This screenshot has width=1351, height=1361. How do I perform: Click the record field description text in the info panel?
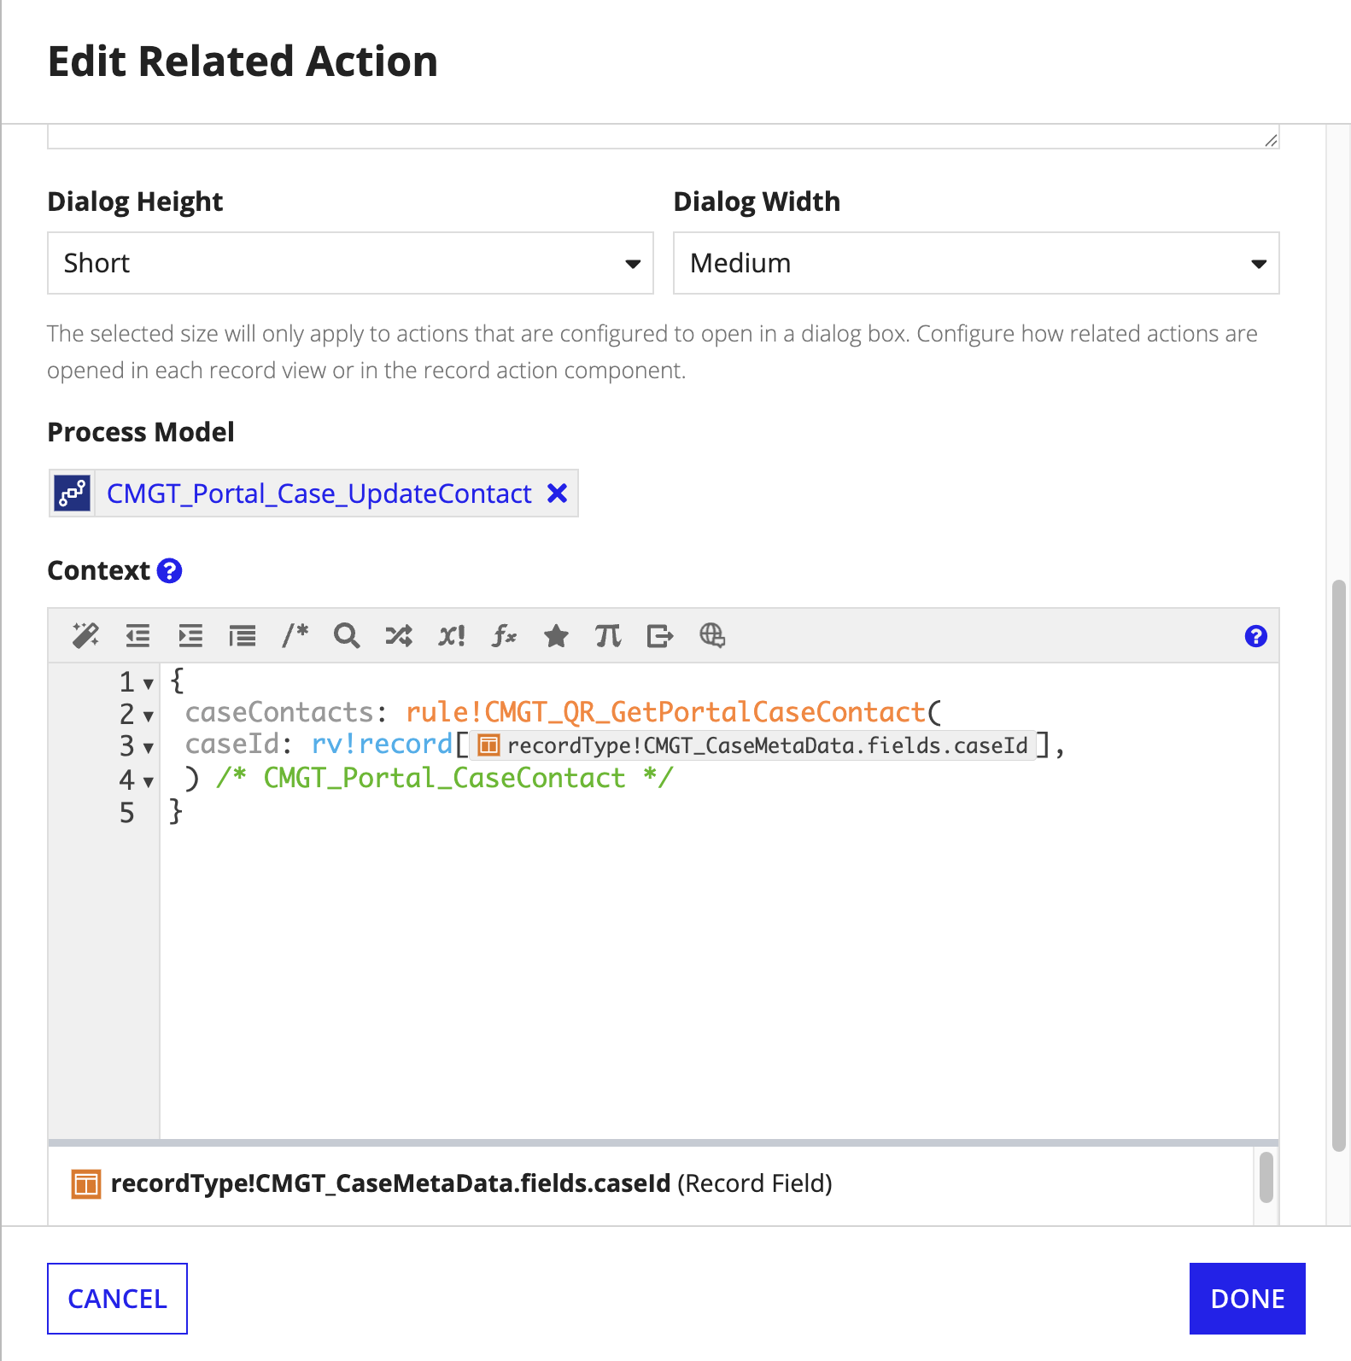tap(471, 1183)
